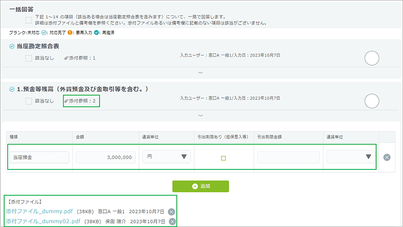The height and width of the screenshot is (227, 403).
Task: Click the status check icon next to 1.預金等残高
Action: click(12, 89)
